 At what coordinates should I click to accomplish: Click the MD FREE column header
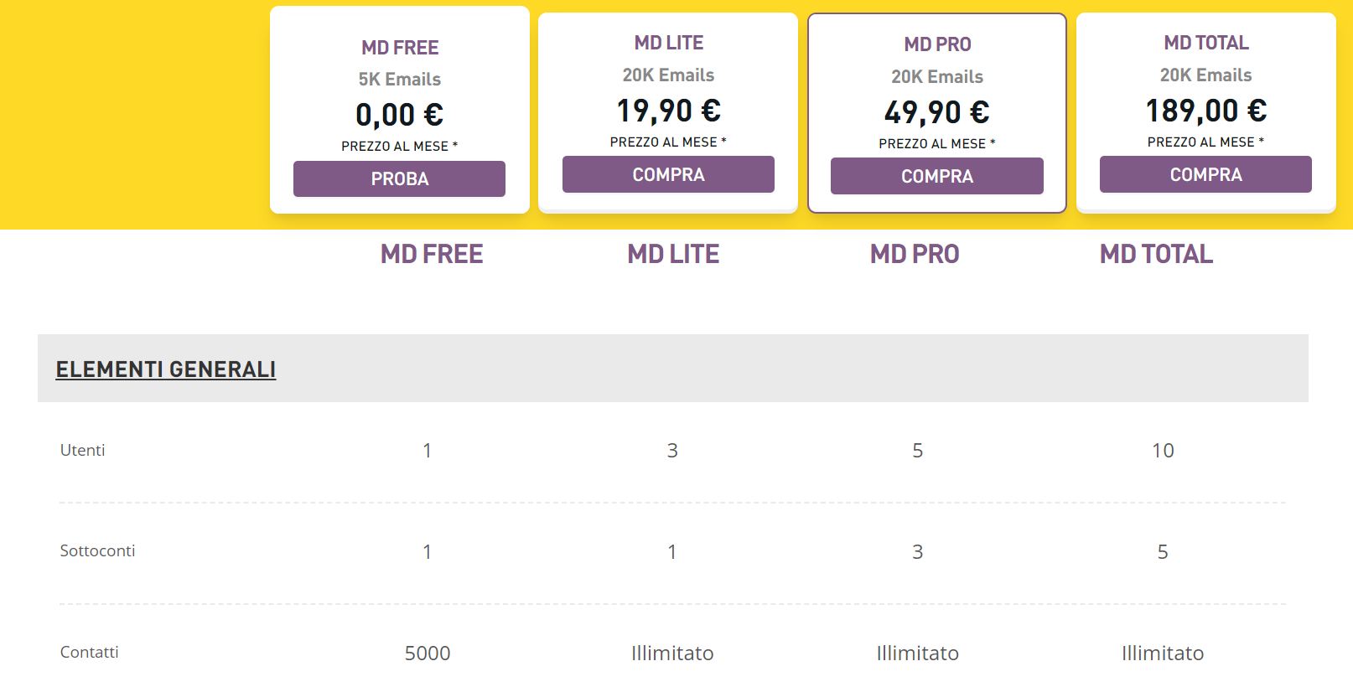click(x=432, y=254)
